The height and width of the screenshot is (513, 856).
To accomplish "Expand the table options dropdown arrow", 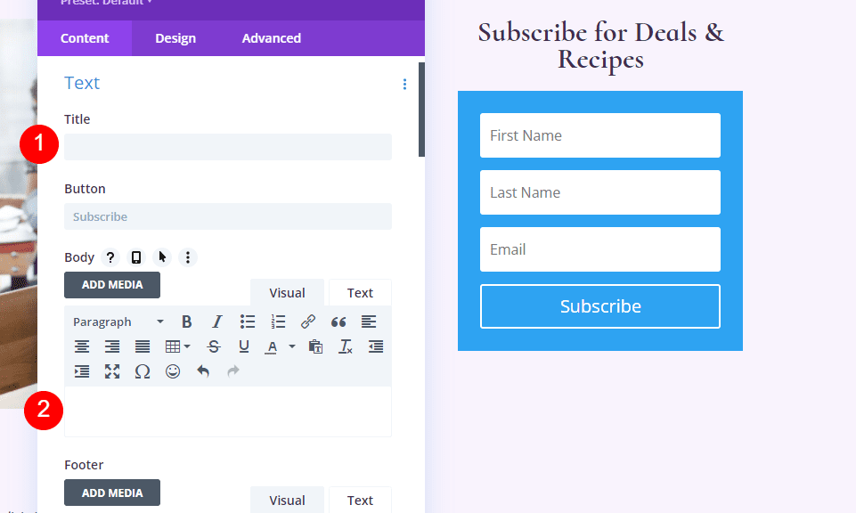I will [x=185, y=346].
